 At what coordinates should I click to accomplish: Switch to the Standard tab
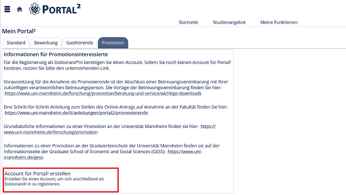click(16, 43)
